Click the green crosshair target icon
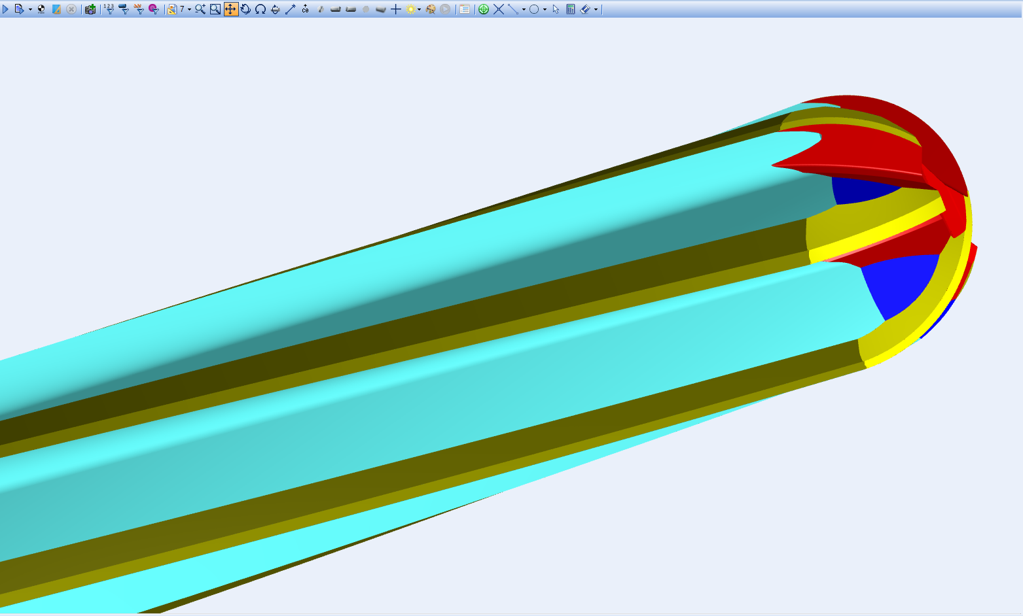This screenshot has width=1023, height=616. click(483, 9)
